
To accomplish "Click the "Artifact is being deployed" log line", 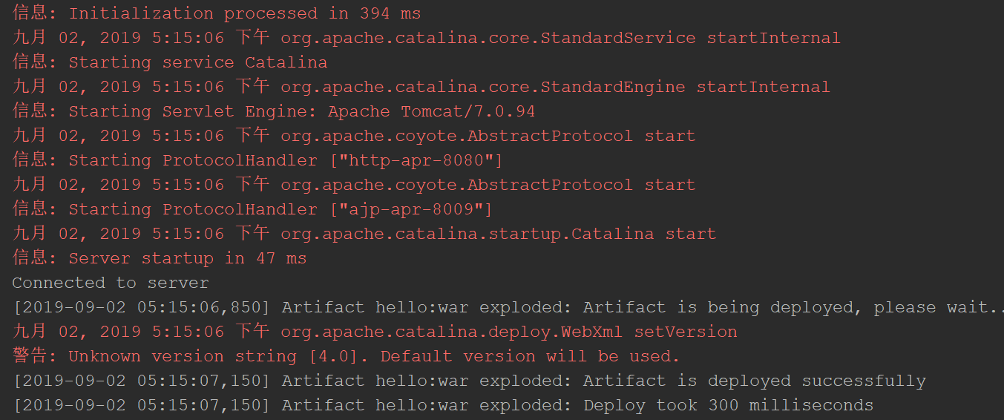I will point(508,307).
